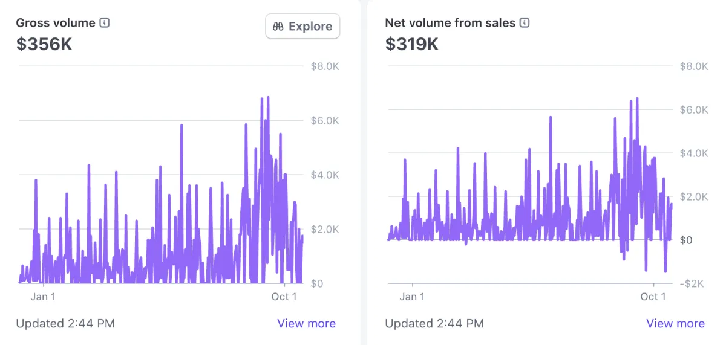Screen dimensions: 726x345
Task: Click the binoculars icon in the Explore button
Action: click(x=278, y=27)
